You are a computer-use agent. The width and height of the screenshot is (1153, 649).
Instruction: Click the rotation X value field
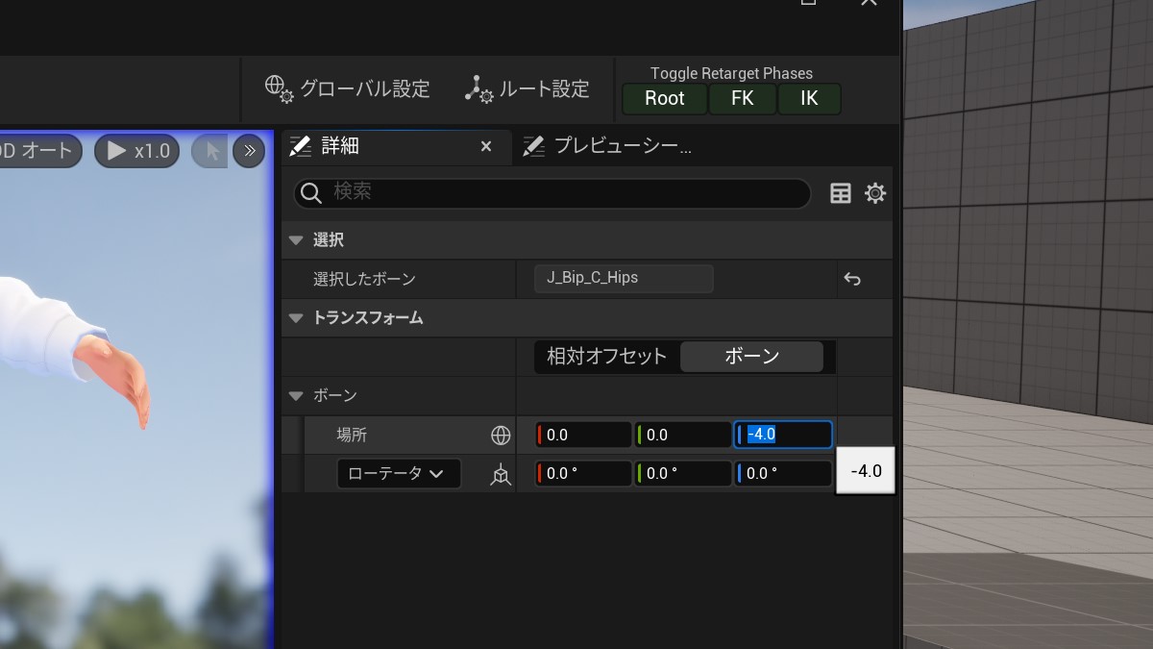coord(583,473)
